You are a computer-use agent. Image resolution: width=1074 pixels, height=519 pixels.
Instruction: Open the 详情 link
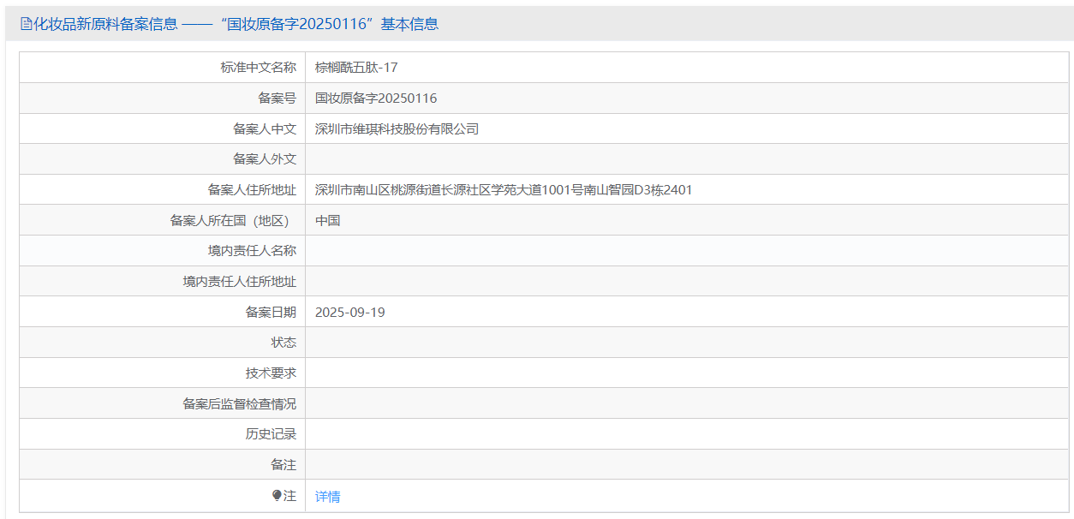pos(327,497)
